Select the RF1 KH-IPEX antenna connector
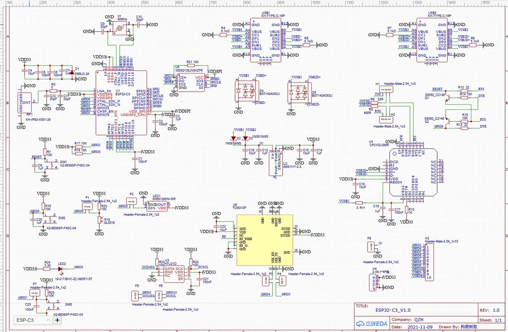Viewport: 508px width, 332px height. coord(25,102)
